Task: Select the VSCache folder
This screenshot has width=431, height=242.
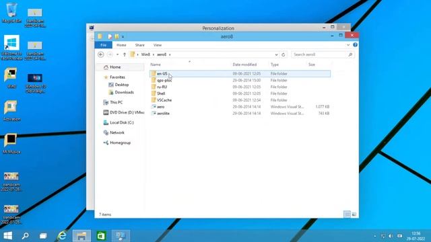Action: (x=240, y=100)
